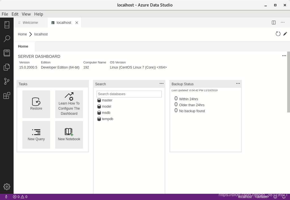Viewport: 290px width, 200px height.
Task: Open the Search widget ellipsis menu
Action: point(161,84)
